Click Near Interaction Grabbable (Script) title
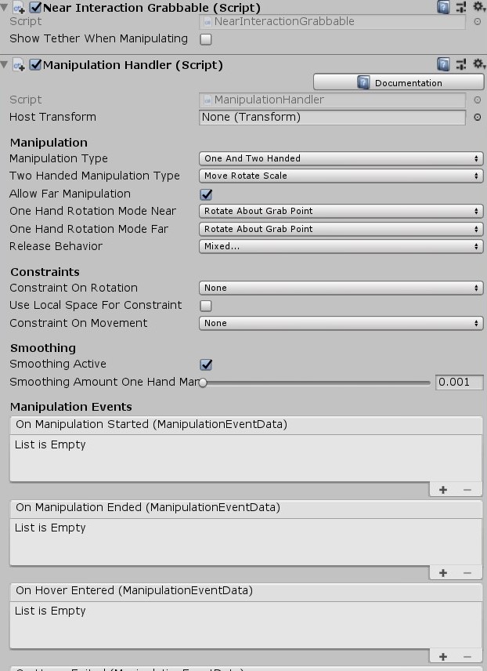The image size is (487, 671). [152, 8]
